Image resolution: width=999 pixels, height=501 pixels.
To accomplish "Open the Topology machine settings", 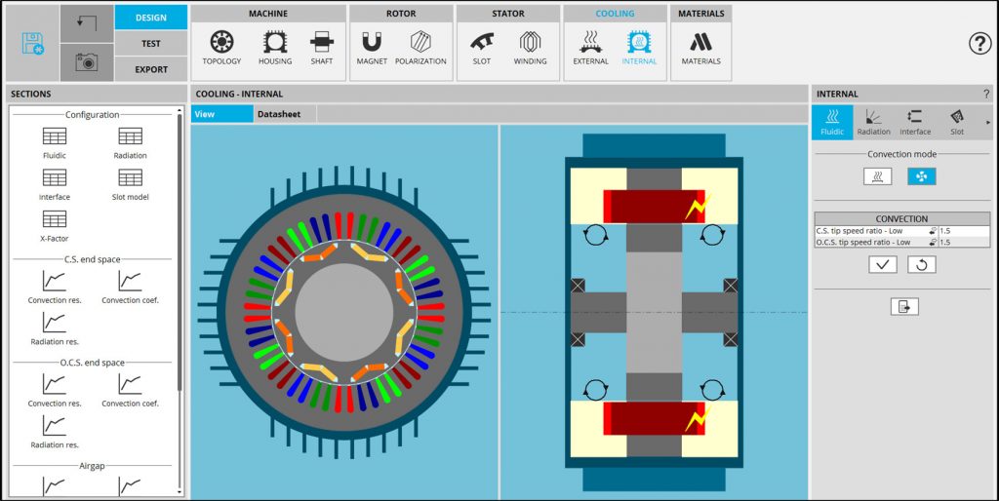I will click(x=221, y=47).
